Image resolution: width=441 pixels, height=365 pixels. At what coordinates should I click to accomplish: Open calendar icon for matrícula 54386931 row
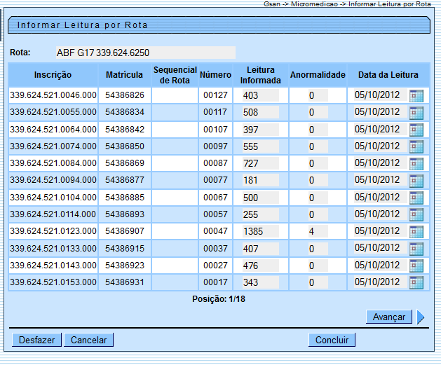click(416, 282)
